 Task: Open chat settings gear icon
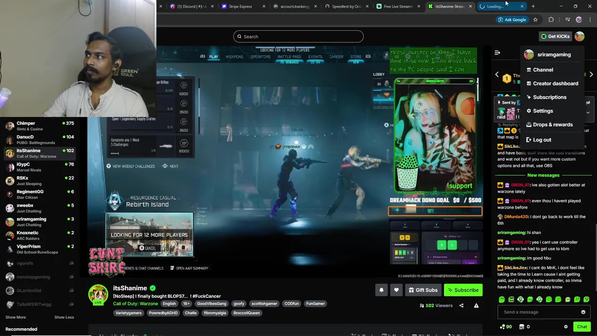coord(566,327)
